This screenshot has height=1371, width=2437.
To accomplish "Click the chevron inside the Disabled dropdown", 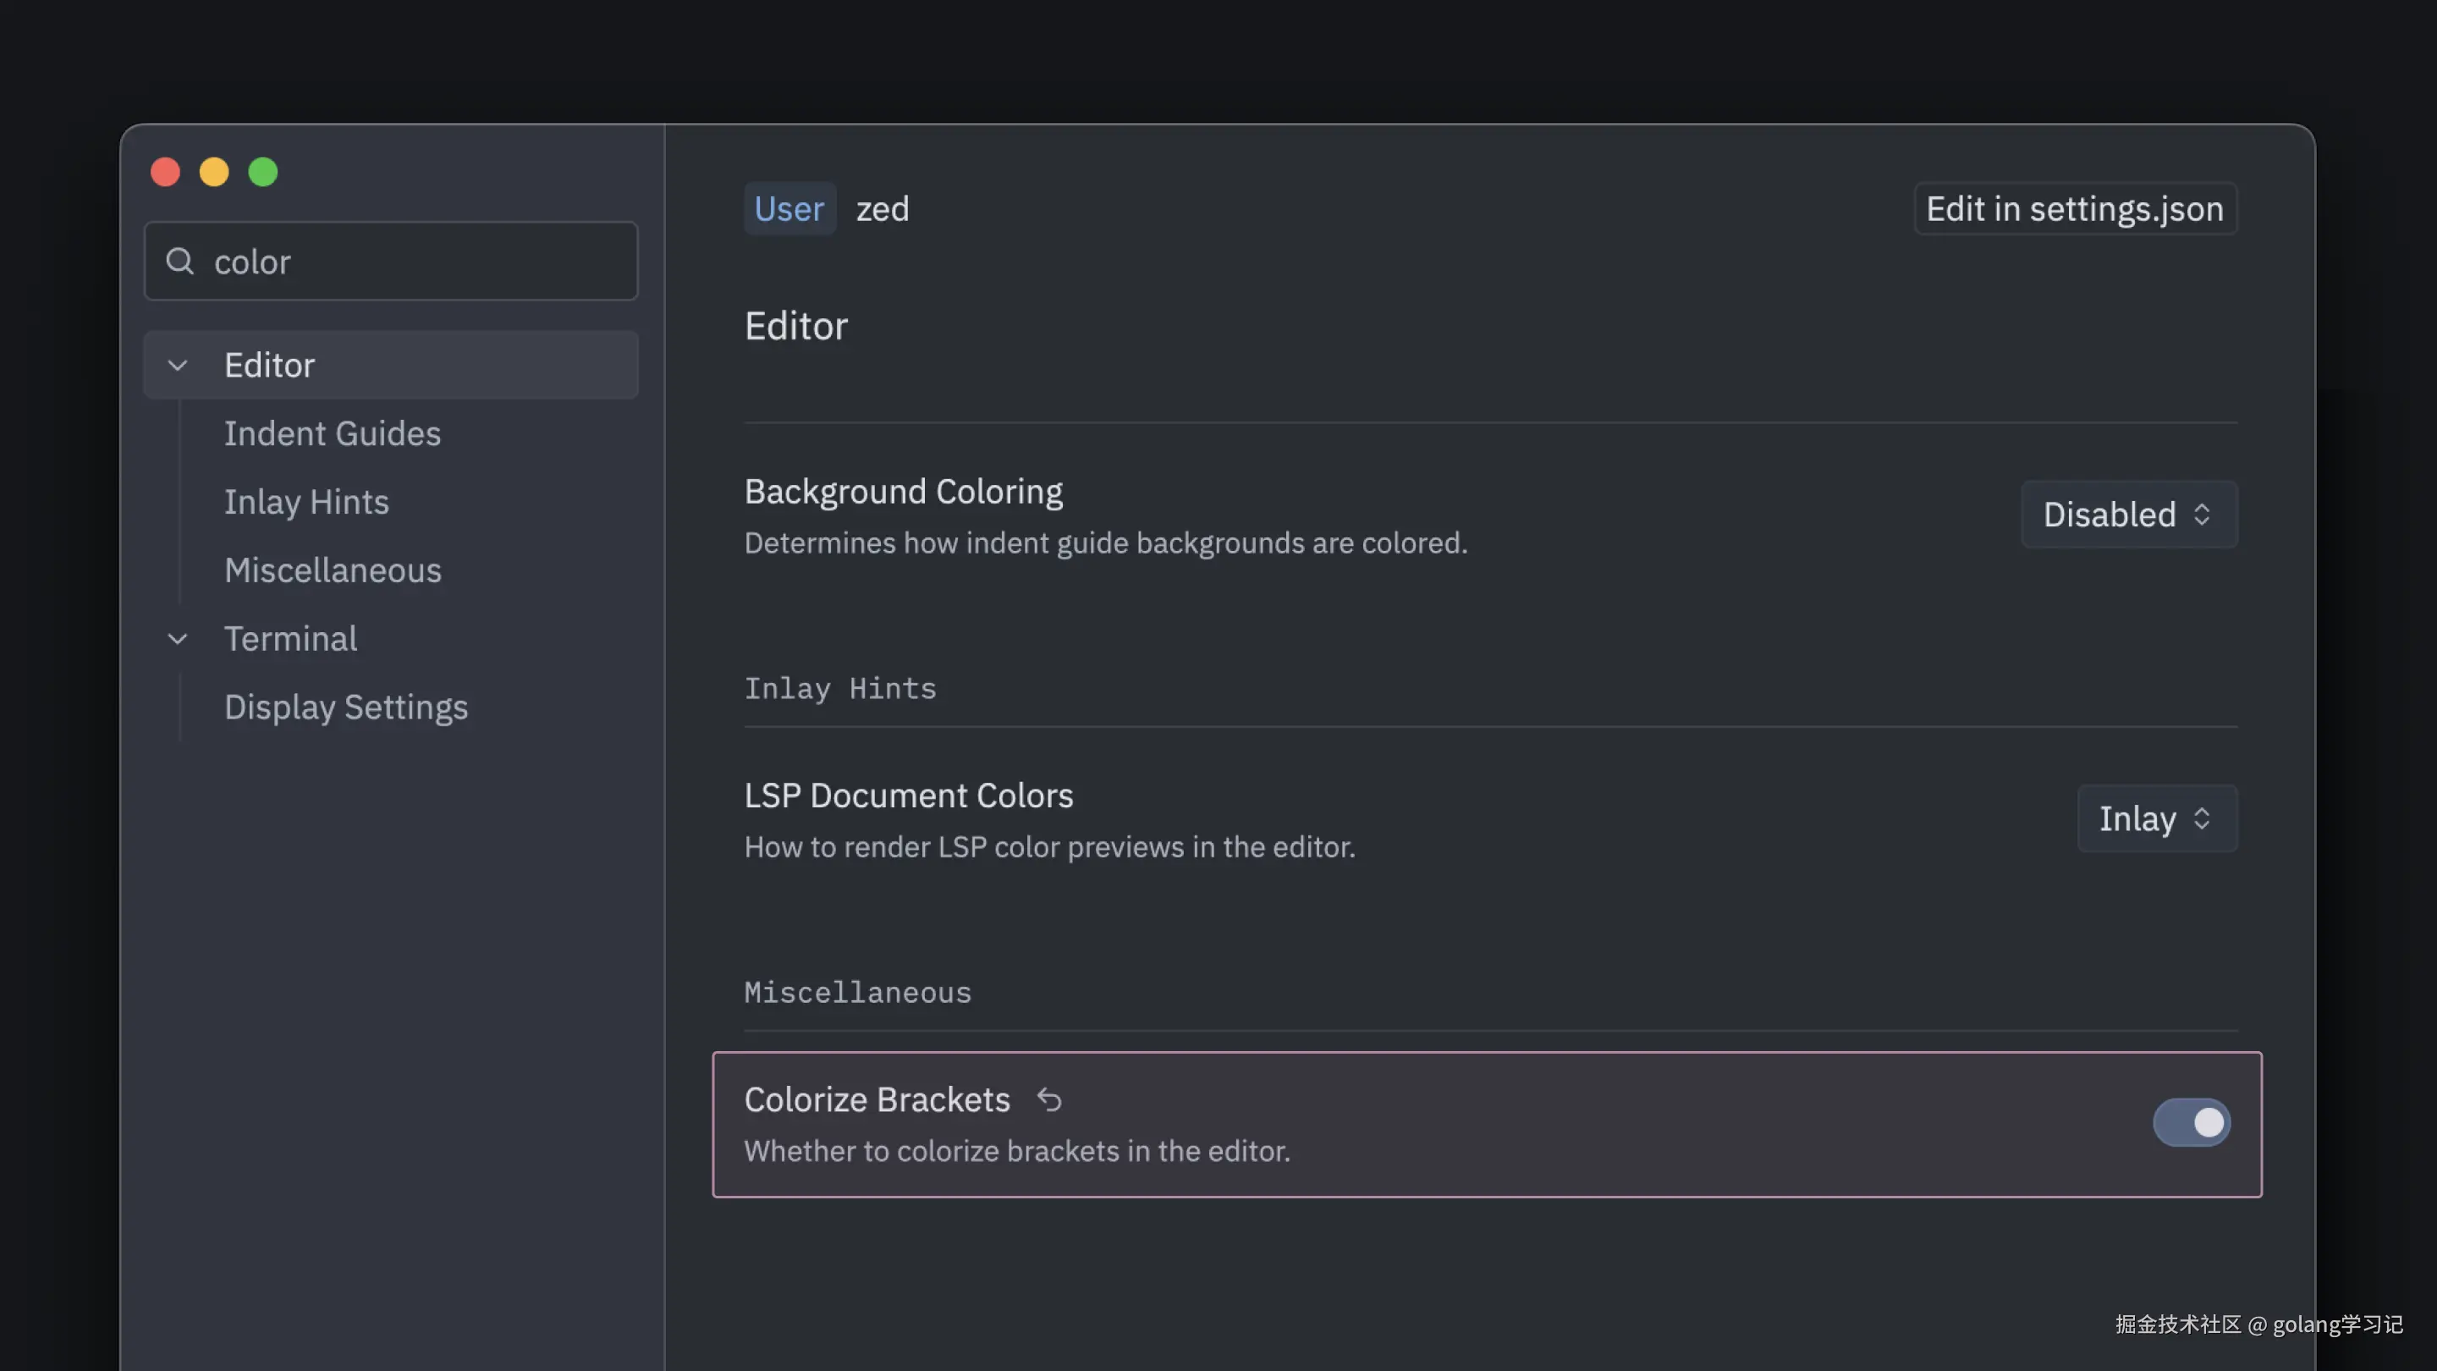I will pos(2204,514).
